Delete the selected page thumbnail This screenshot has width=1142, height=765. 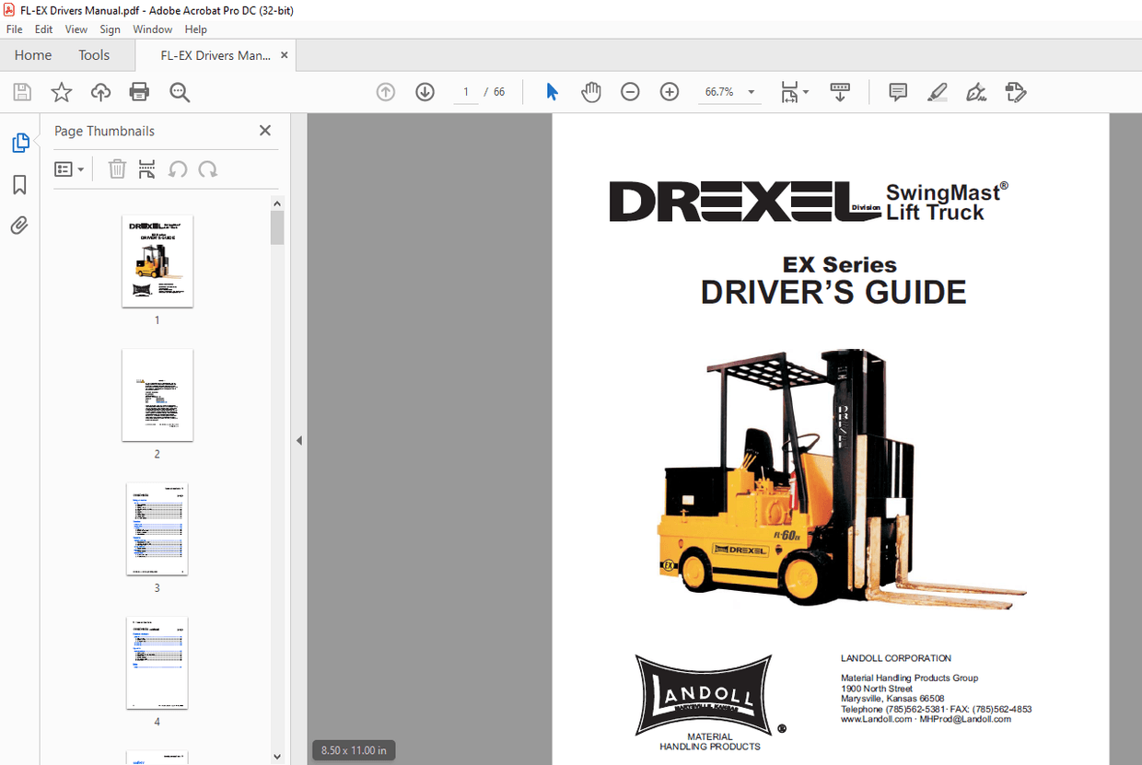pos(117,168)
